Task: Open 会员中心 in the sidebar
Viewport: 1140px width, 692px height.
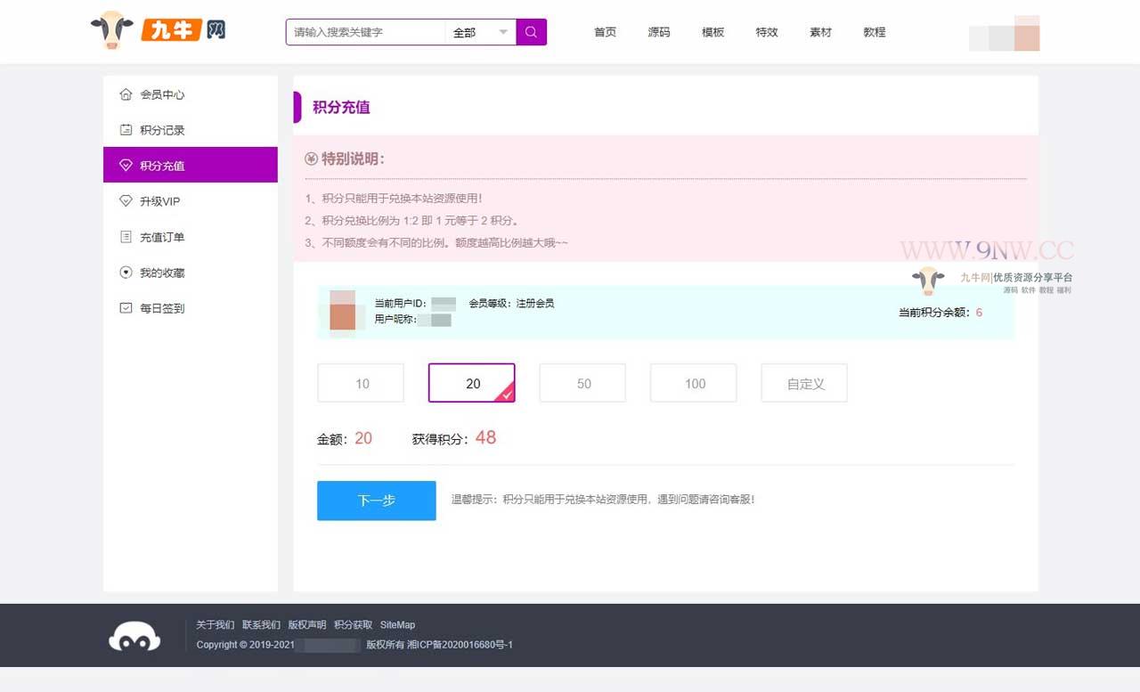Action: point(191,94)
